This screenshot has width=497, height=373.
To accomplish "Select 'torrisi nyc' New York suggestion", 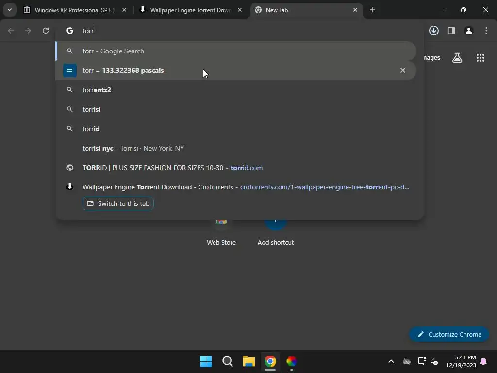I will [x=236, y=148].
